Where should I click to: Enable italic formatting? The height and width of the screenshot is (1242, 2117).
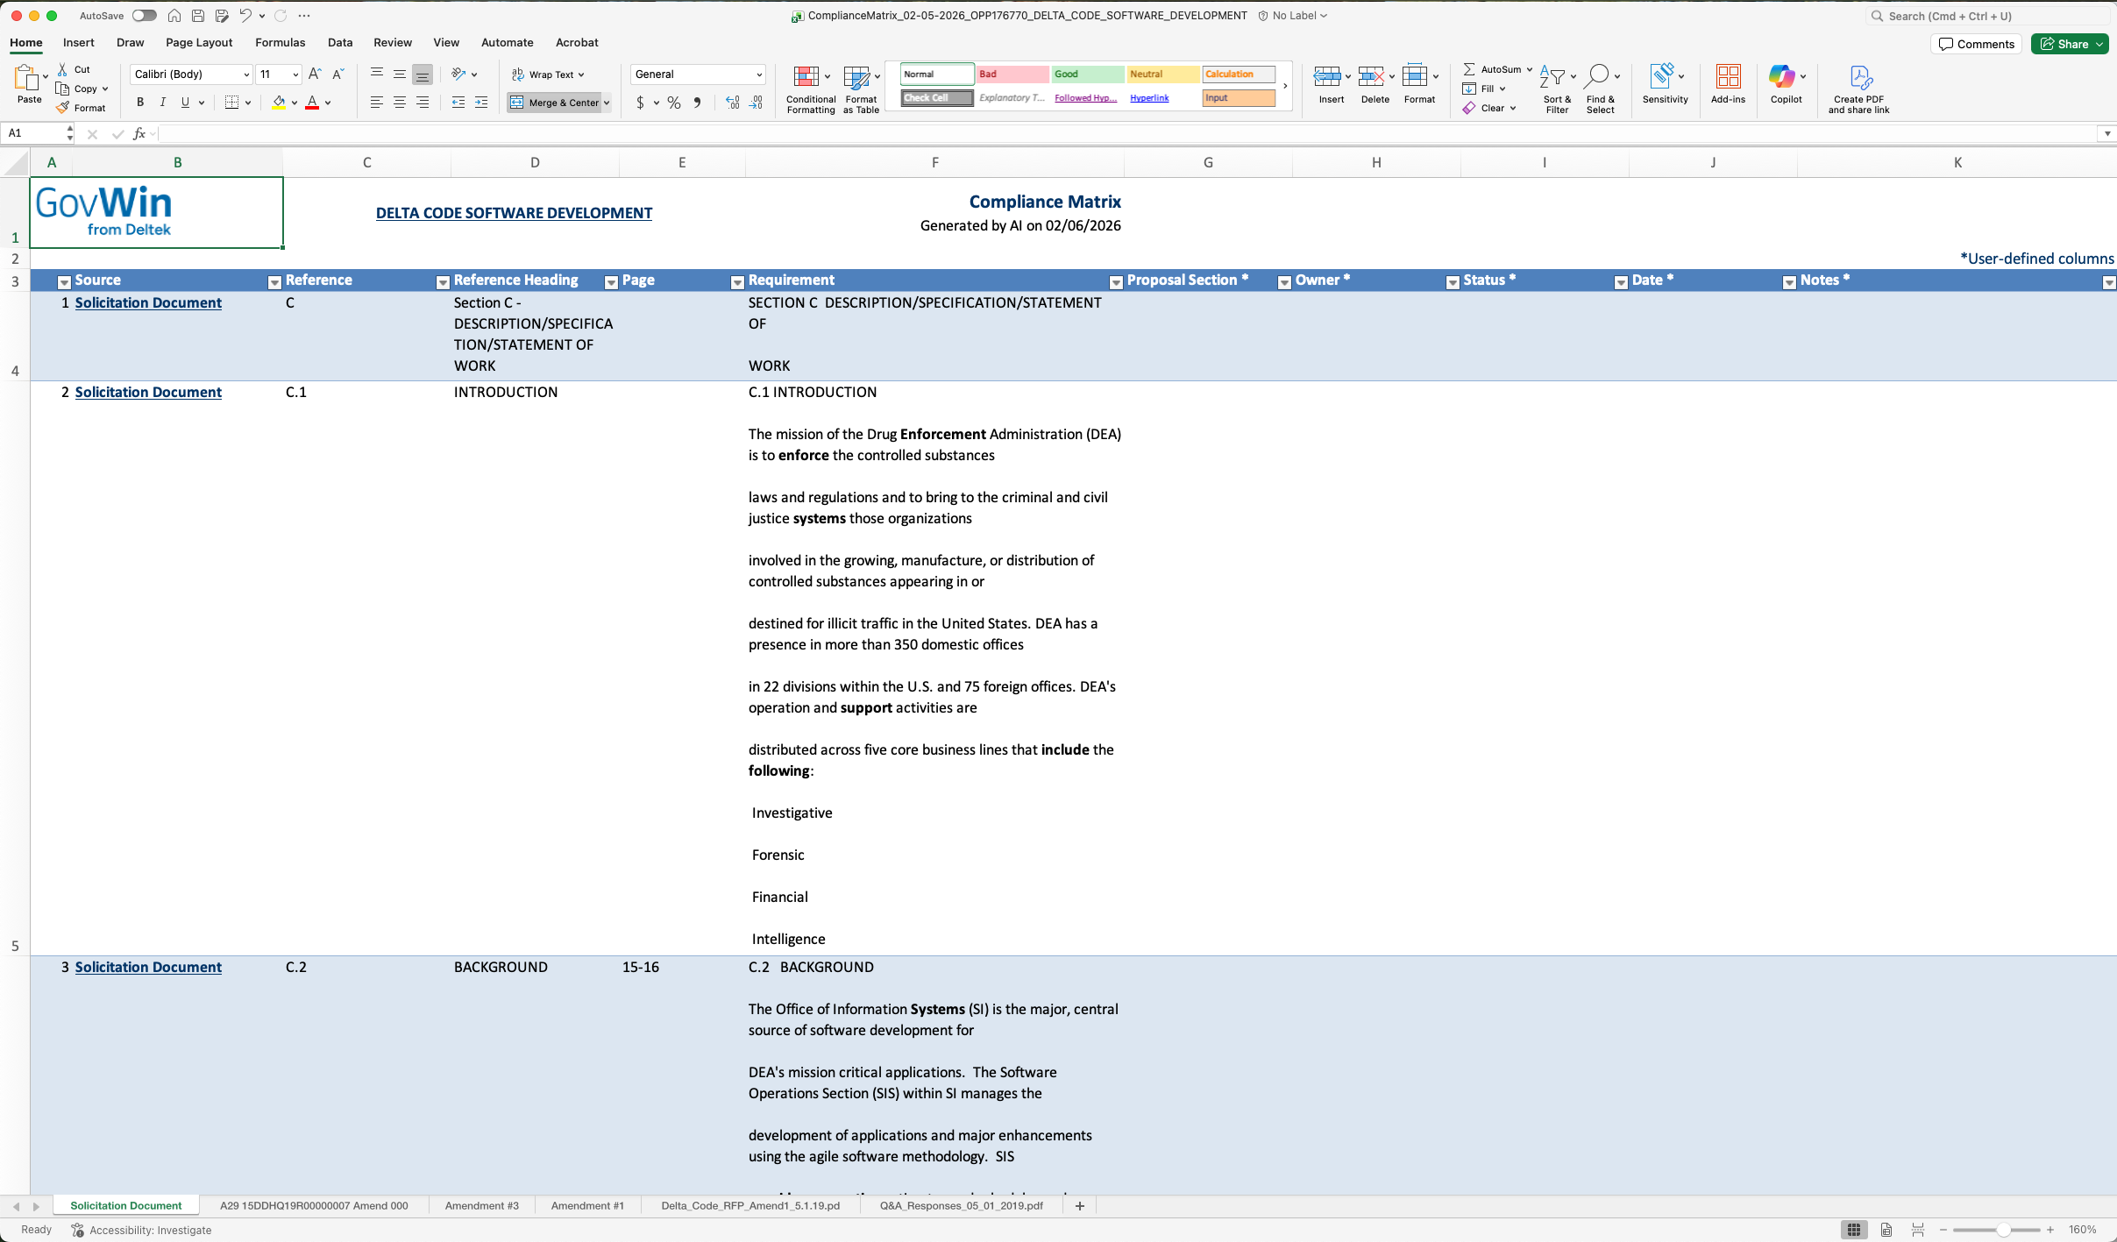point(162,103)
